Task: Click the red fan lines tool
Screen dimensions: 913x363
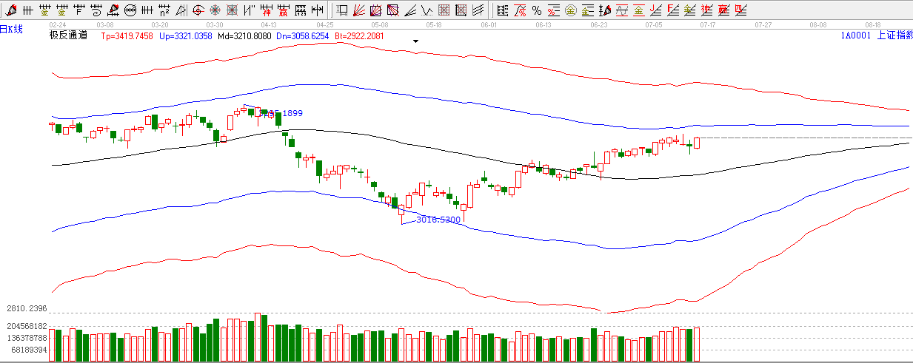Action: click(358, 10)
